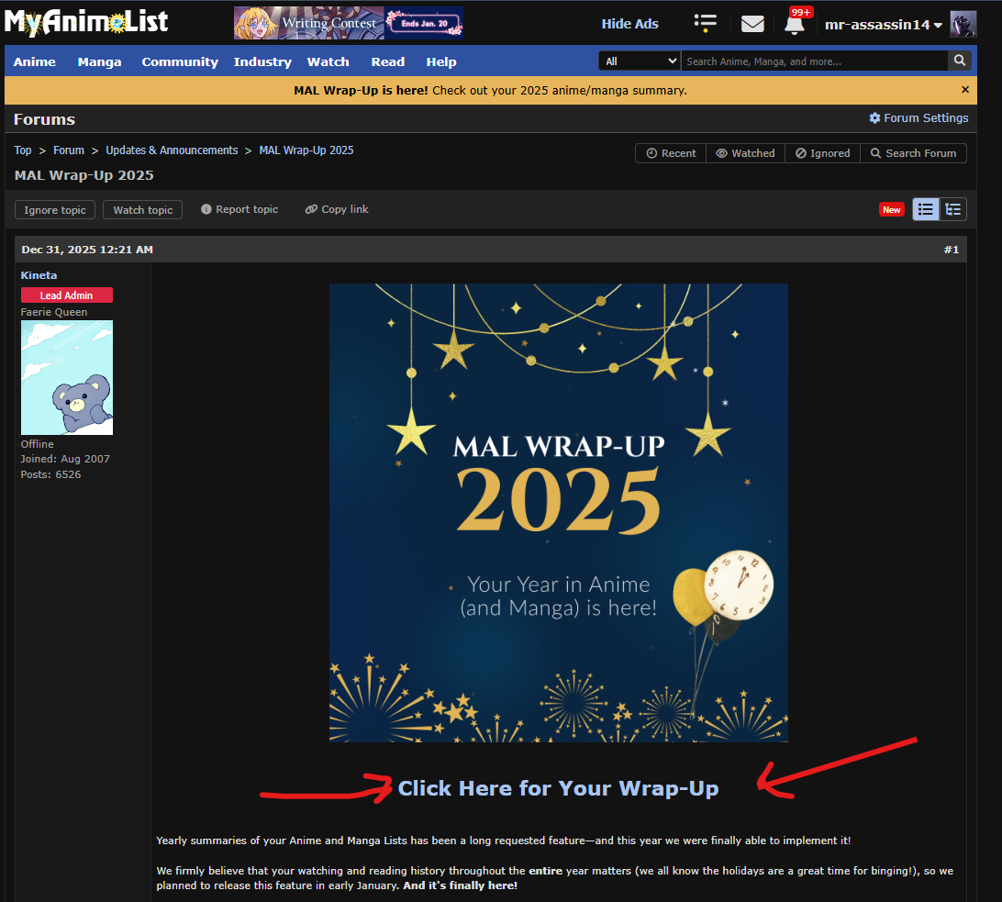Click Here for Your Wrap-Up link
This screenshot has height=902, width=1002.
pyautogui.click(x=558, y=788)
